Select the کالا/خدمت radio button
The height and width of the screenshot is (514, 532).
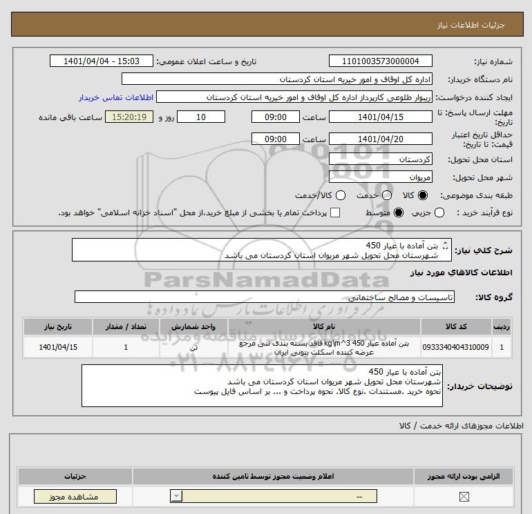pos(341,195)
